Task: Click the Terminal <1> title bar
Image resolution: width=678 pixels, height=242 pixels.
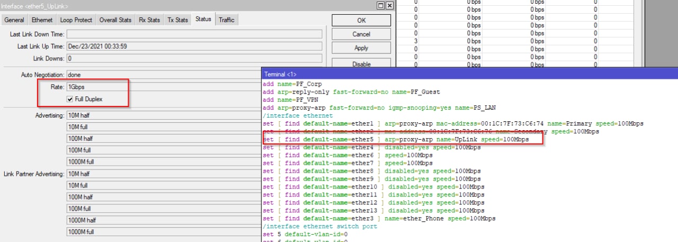Action: (x=469, y=74)
